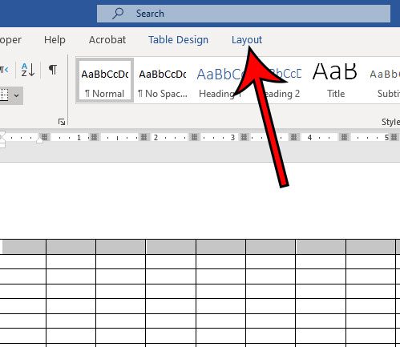Click the search magnifier icon
The height and width of the screenshot is (347, 400).
118,14
